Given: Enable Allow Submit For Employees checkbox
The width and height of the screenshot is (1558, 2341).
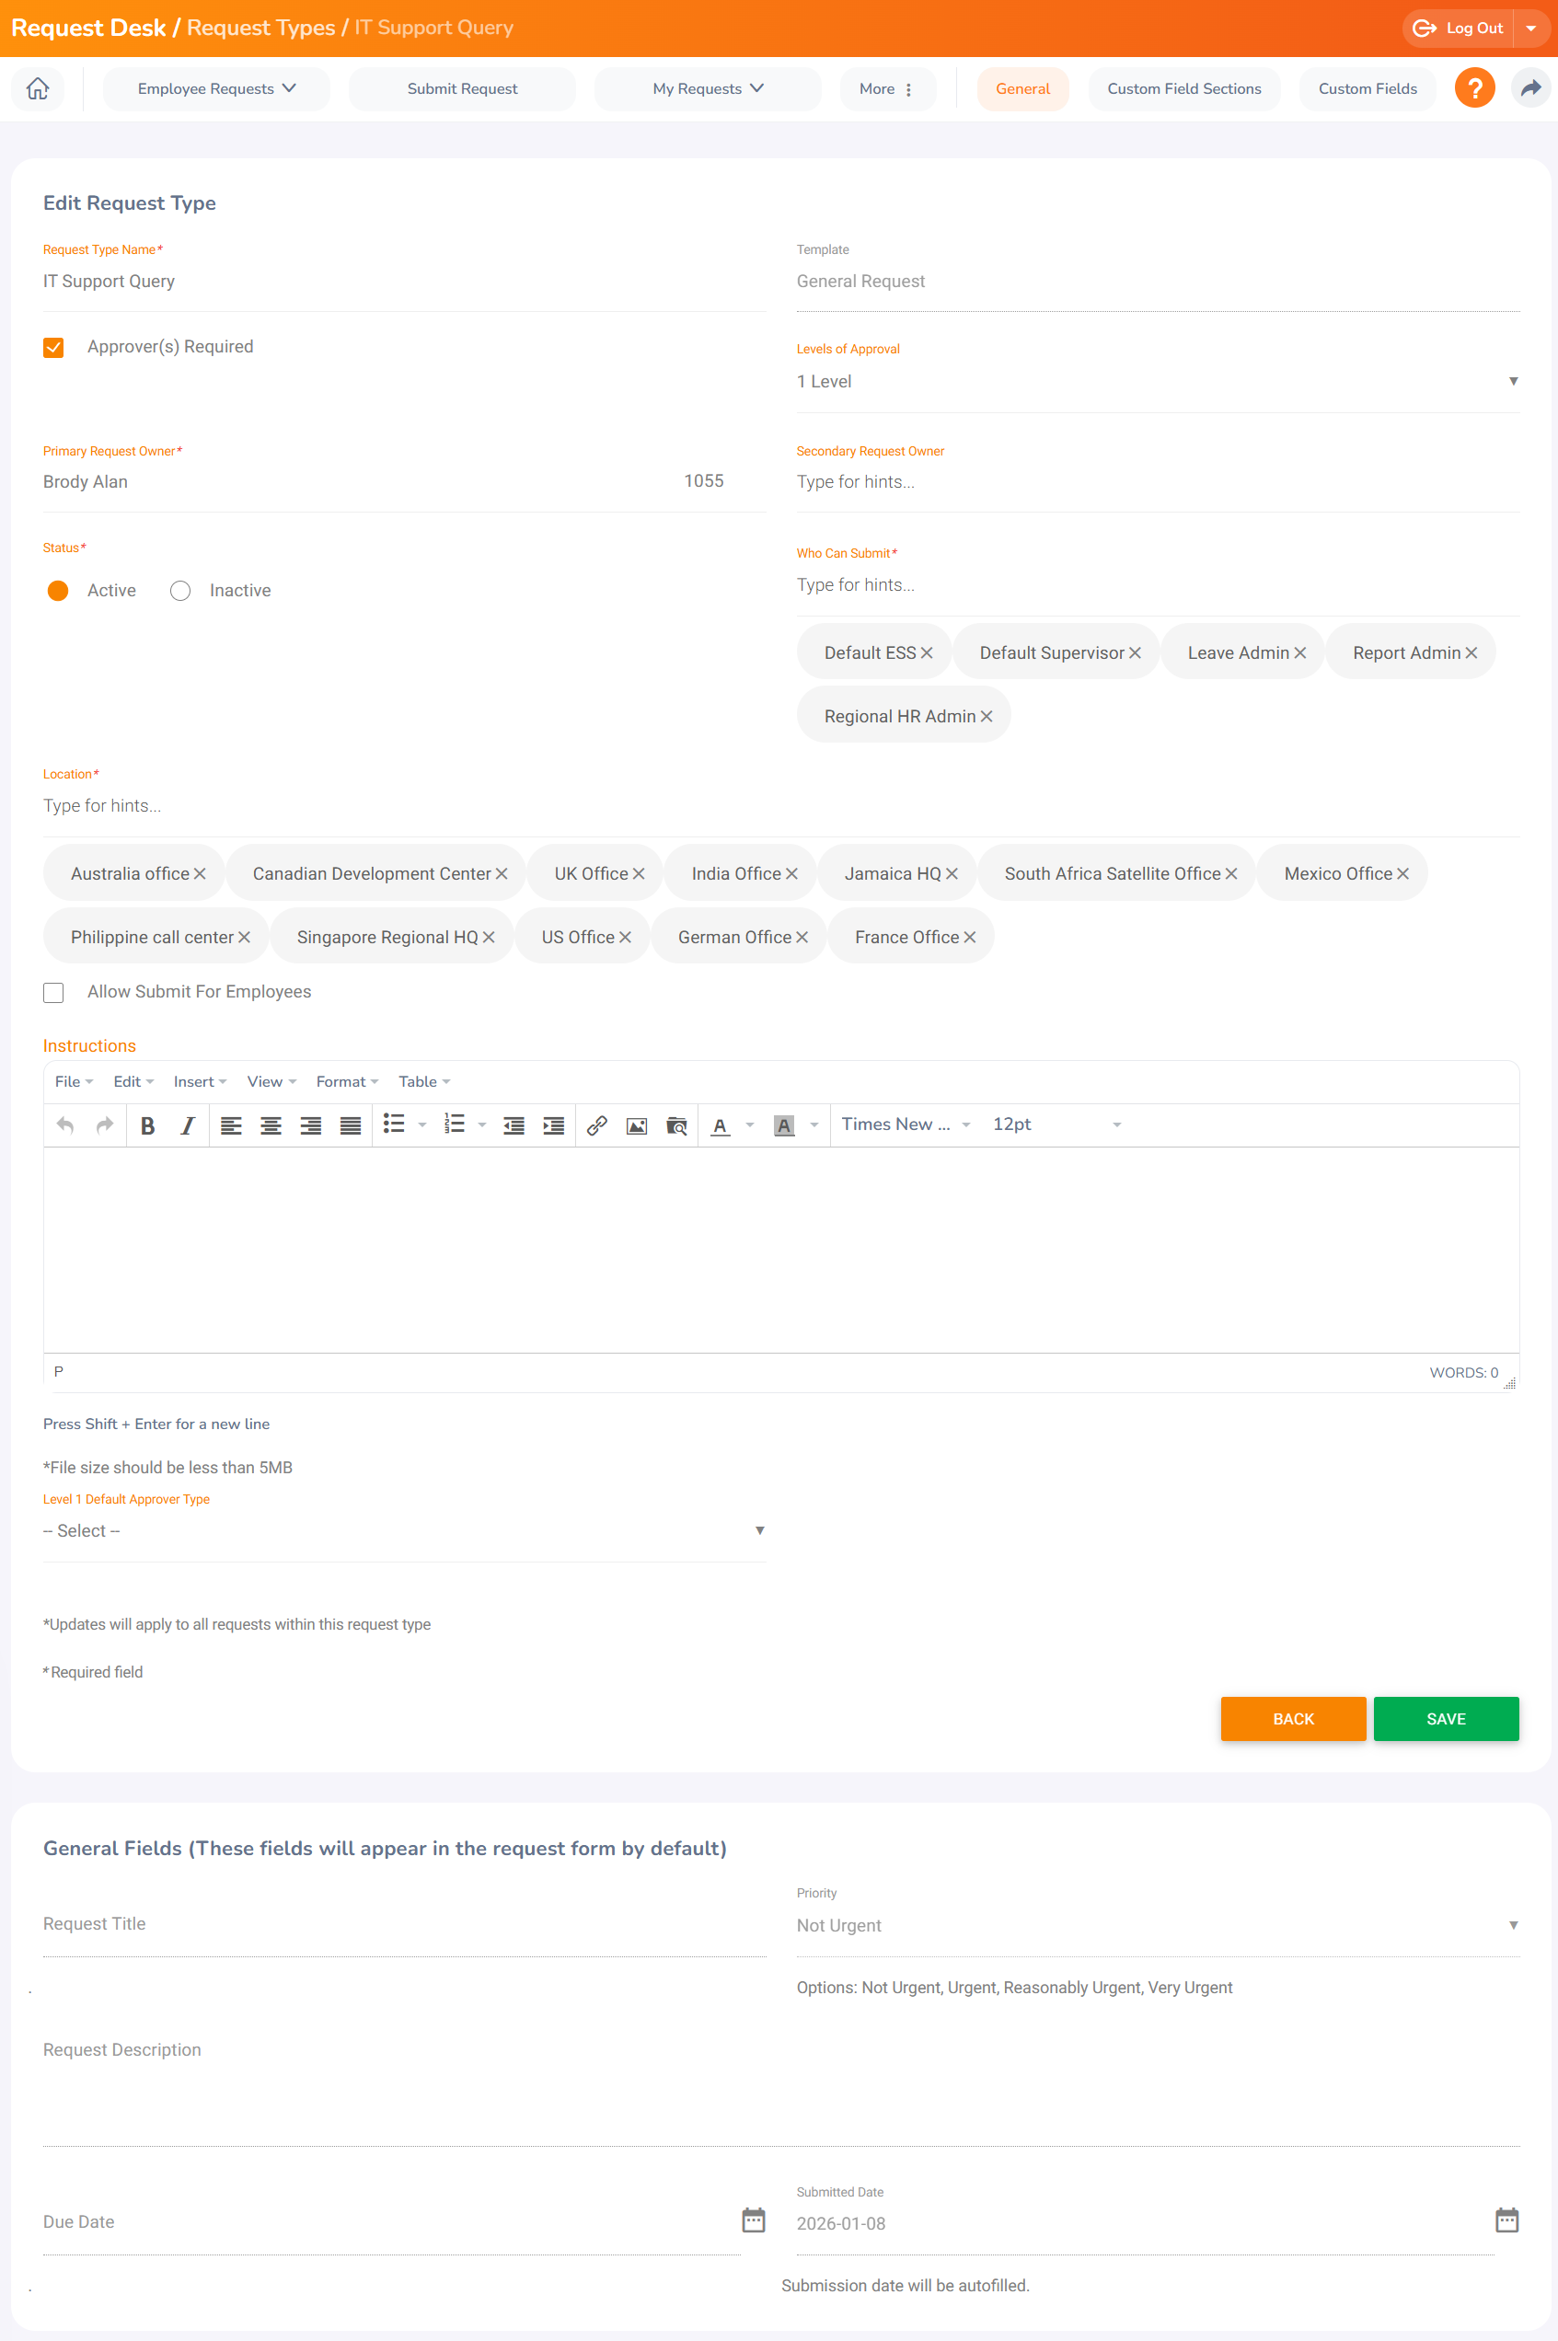Looking at the screenshot, I should coord(53,993).
